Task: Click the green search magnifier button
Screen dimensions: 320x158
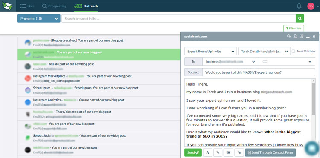Action: (300, 19)
